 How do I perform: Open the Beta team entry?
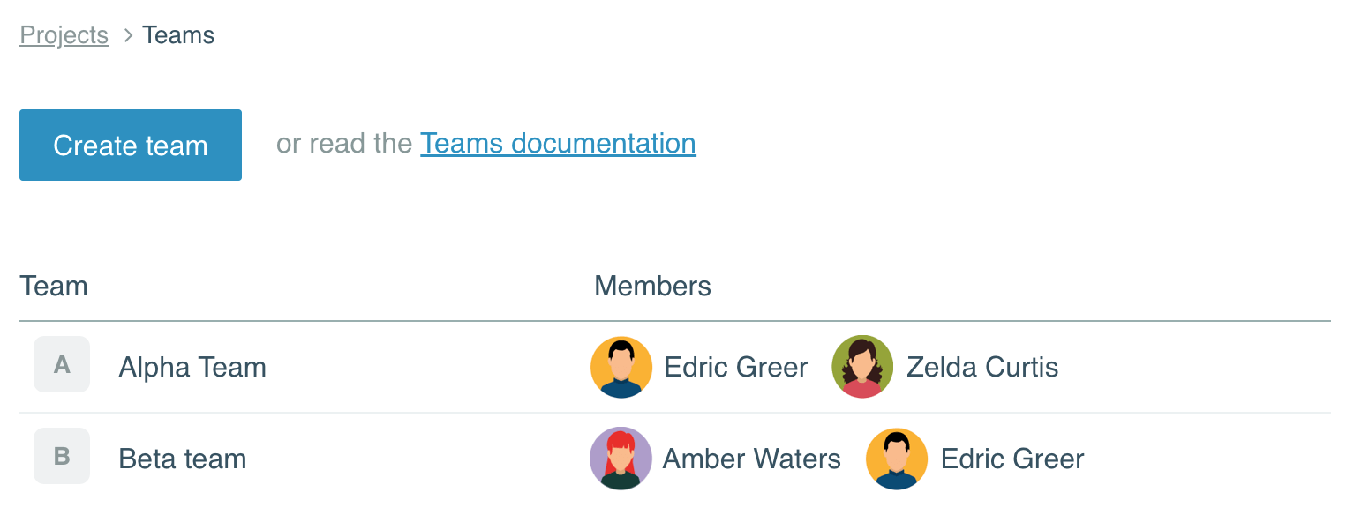(183, 459)
